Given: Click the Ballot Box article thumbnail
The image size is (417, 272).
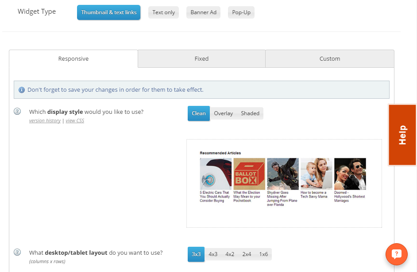Looking at the screenshot, I should point(249,174).
